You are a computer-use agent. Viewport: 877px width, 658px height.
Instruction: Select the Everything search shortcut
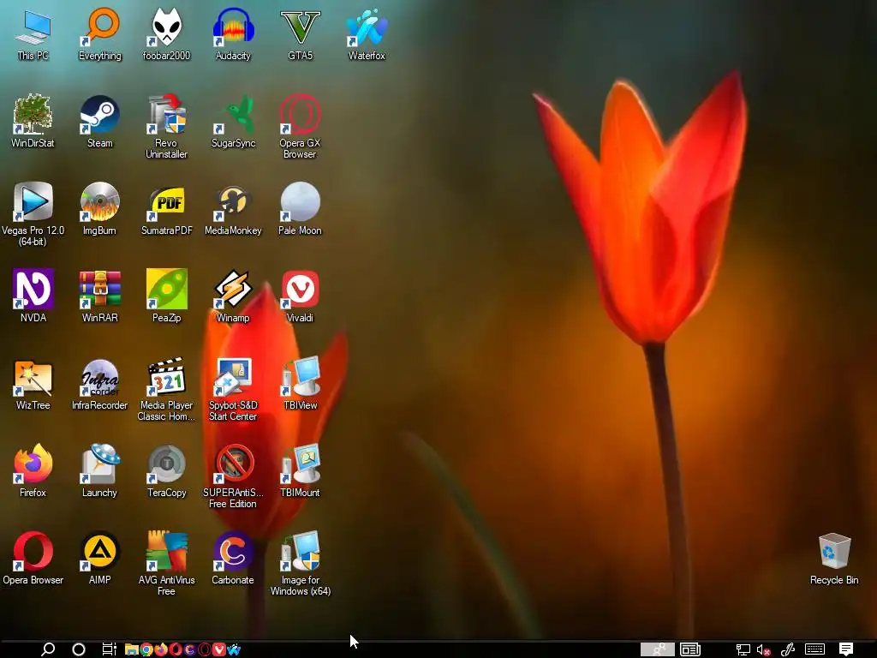(100, 34)
